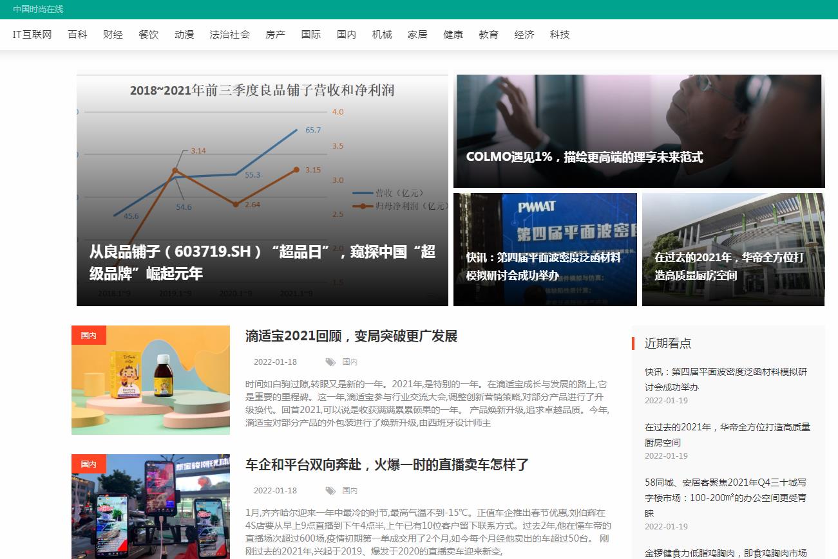The width and height of the screenshot is (838, 559).
Task: Click the 国内 badge on the car livestream thumbnail
Action: (89, 464)
